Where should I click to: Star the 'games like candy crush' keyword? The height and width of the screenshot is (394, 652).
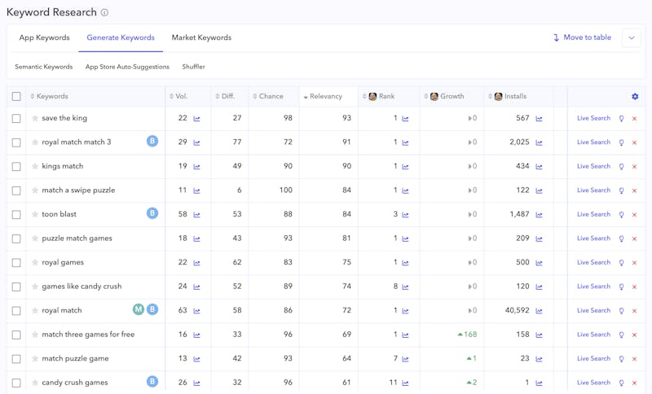coord(35,287)
